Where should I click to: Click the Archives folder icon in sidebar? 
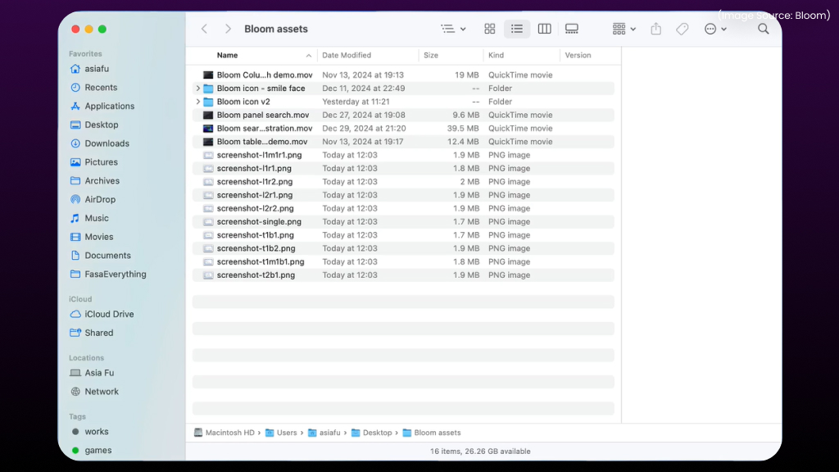75,181
